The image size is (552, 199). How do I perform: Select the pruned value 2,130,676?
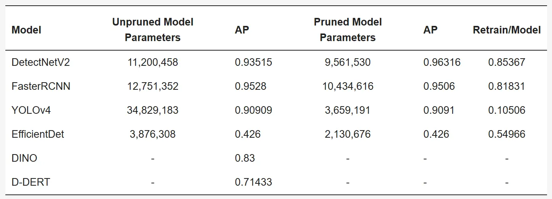(348, 134)
